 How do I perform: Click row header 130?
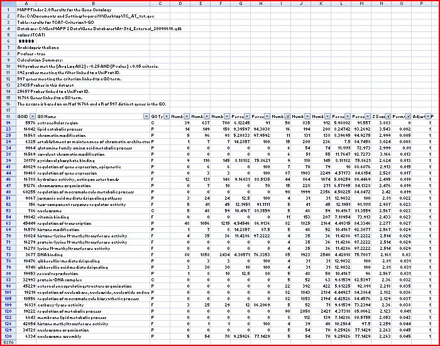pyautogui.click(x=7, y=336)
